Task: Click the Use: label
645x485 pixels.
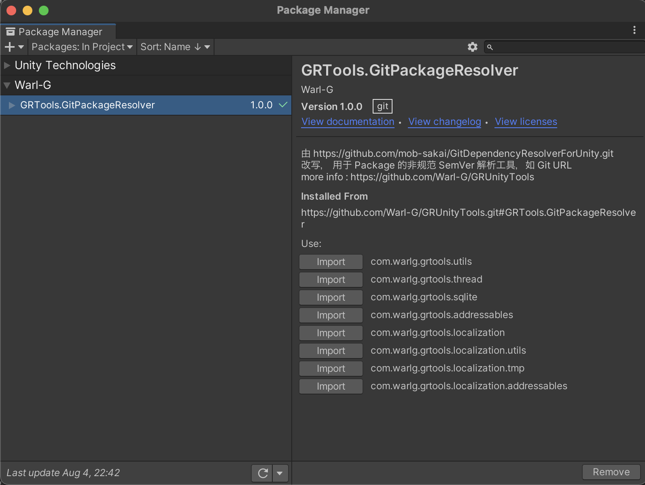Action: pos(311,244)
